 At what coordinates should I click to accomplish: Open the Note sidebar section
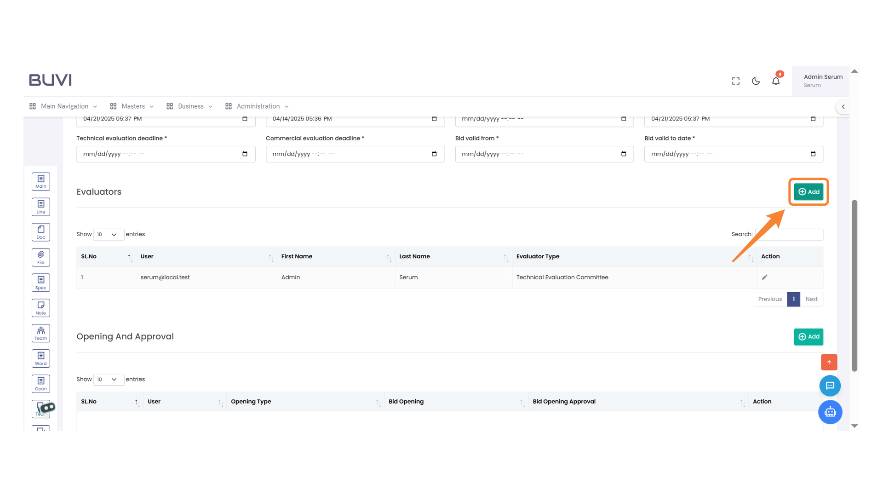[x=40, y=308]
